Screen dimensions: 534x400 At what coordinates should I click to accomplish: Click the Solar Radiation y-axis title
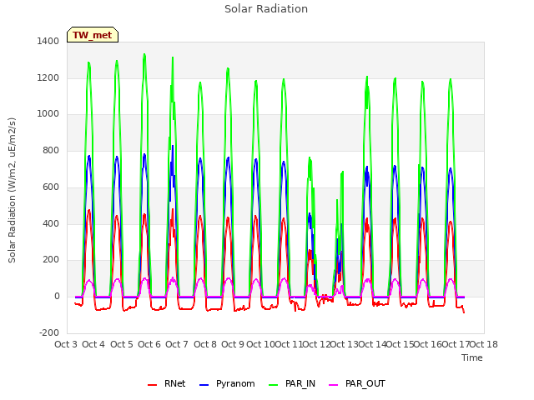point(12,190)
